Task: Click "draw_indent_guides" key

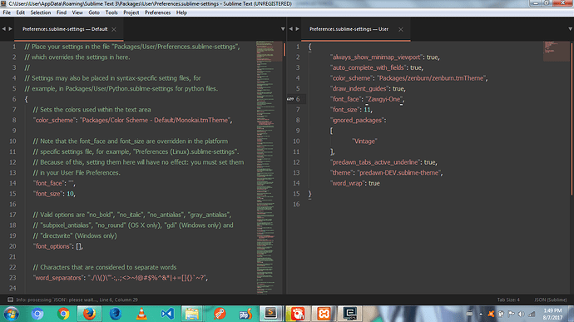Action: [x=359, y=89]
